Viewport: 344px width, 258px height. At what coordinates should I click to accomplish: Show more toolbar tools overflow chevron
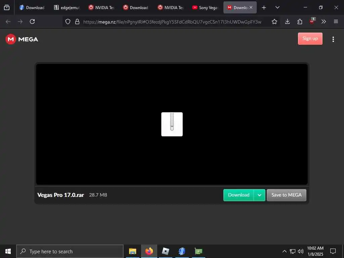click(324, 21)
